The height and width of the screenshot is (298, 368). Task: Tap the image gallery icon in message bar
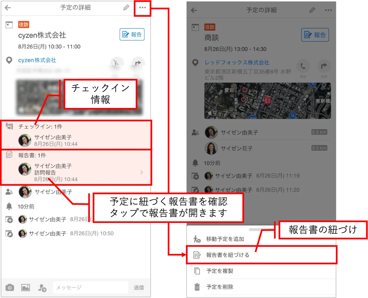point(25,287)
